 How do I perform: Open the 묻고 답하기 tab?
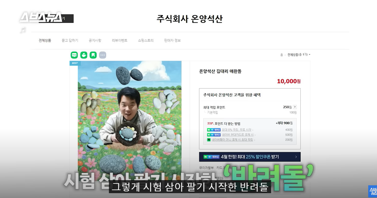pos(70,40)
